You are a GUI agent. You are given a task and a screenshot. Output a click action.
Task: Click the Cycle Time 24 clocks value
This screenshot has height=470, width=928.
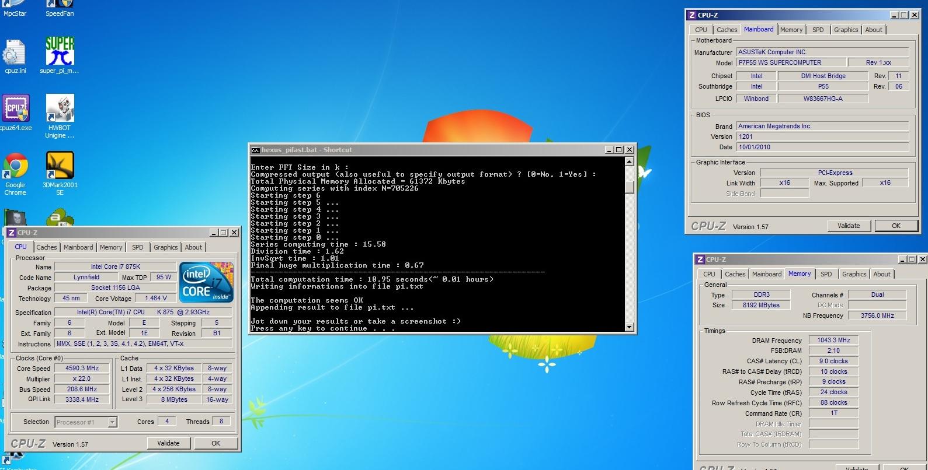pyautogui.click(x=833, y=392)
